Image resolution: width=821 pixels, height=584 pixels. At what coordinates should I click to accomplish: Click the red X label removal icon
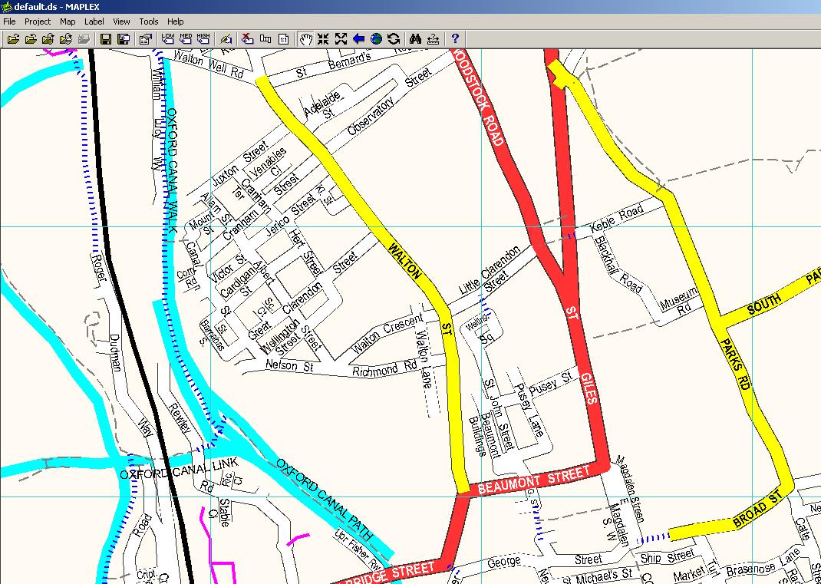pyautogui.click(x=248, y=39)
